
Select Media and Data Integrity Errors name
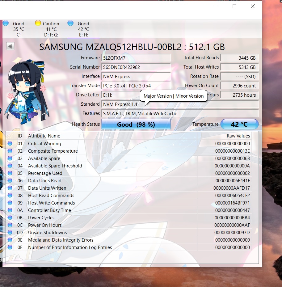click(61, 240)
